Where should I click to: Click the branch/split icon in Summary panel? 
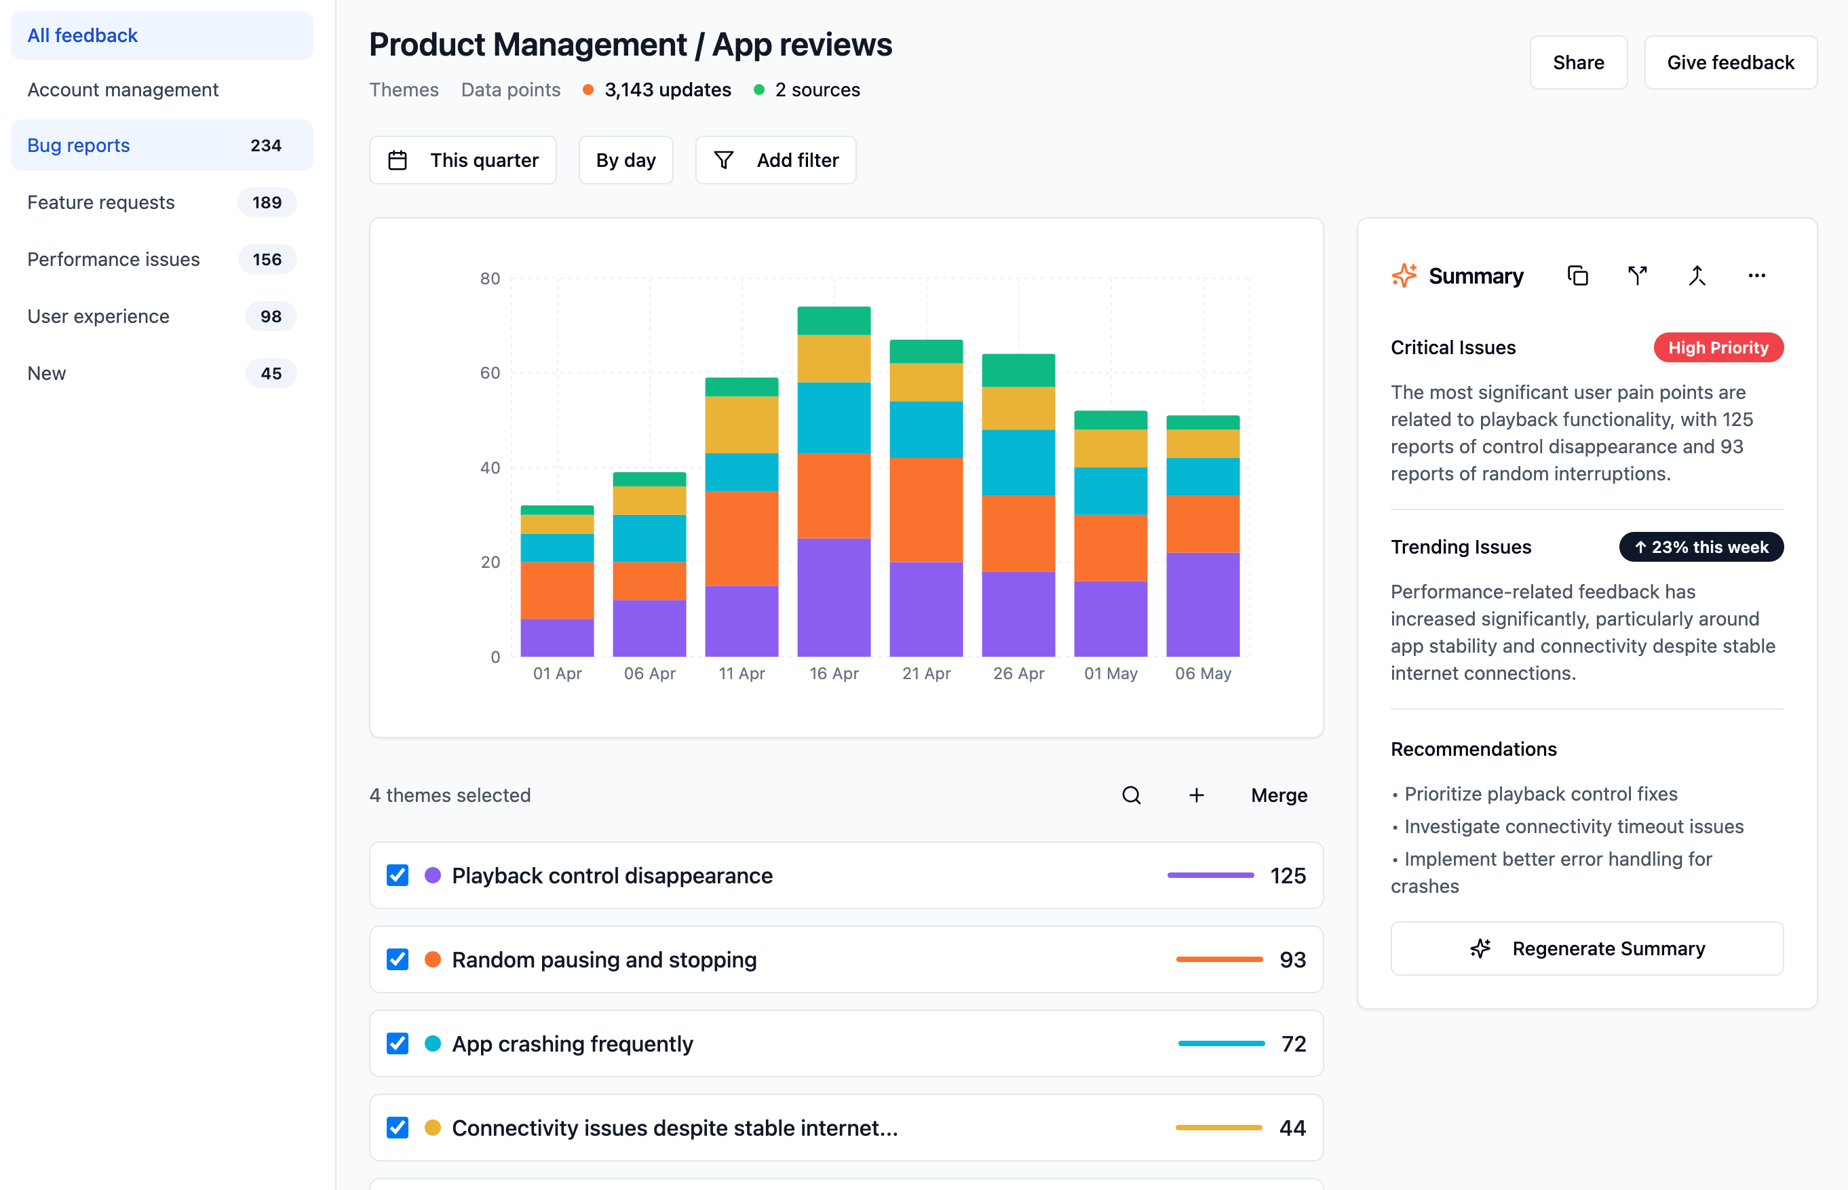coord(1638,275)
